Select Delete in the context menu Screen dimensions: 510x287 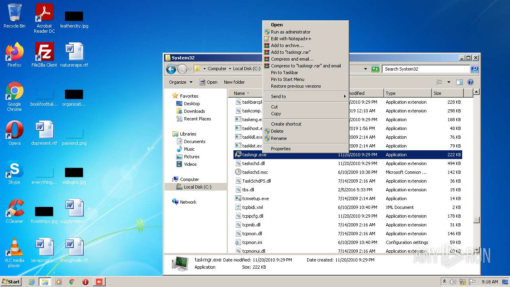[x=306, y=131]
